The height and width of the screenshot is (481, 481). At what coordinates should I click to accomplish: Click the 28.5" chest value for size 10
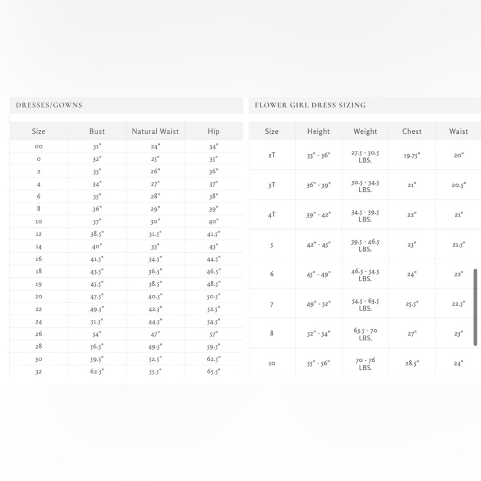click(412, 363)
